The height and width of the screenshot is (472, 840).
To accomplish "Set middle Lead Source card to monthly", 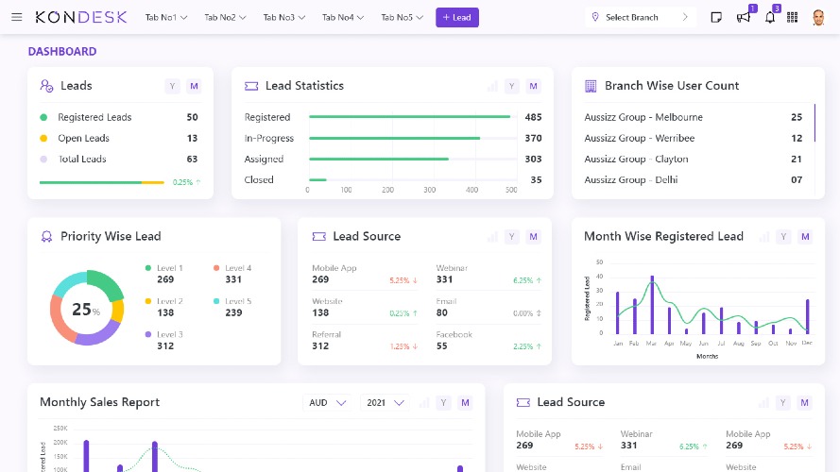I will [533, 237].
